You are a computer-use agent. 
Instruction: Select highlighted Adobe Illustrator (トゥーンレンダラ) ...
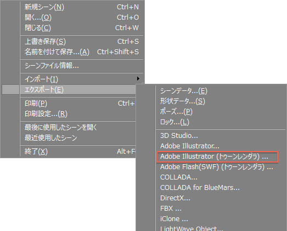click(x=217, y=157)
